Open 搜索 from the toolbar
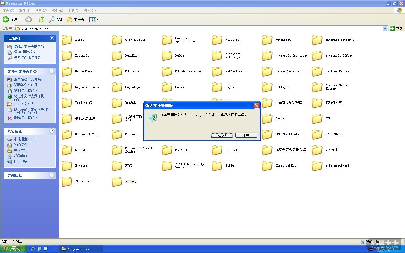The height and width of the screenshot is (253, 405). (x=56, y=19)
